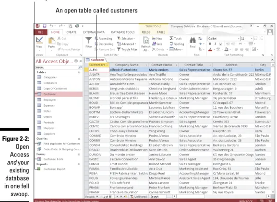The height and width of the screenshot is (202, 277).
Task: Click the Save record button
Action: point(157,44)
